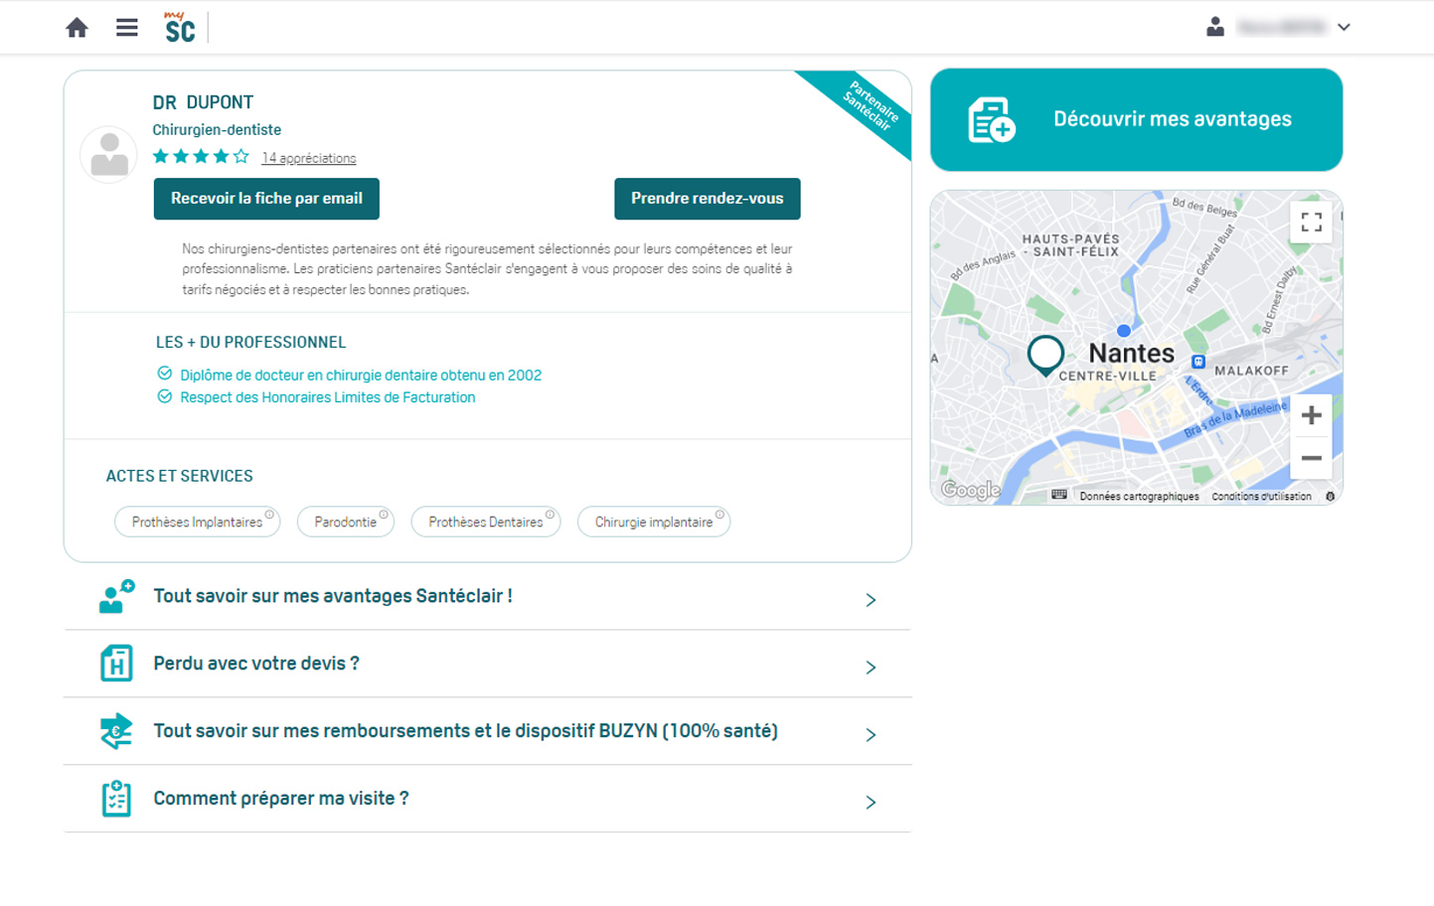Expand Perdu avec votre devis section
This screenshot has height=906, width=1434.
point(487,665)
